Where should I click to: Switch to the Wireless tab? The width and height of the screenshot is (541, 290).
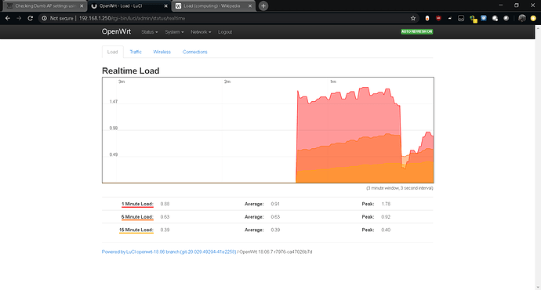(162, 52)
